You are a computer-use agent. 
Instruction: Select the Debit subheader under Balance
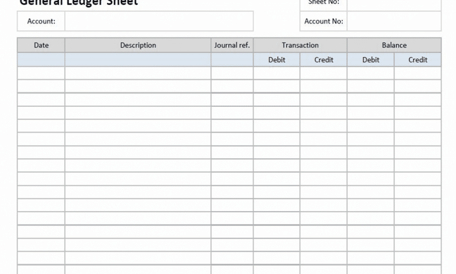371,60
